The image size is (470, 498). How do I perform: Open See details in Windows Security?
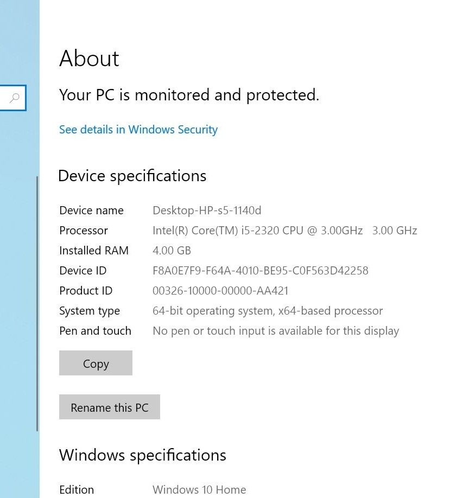pos(138,130)
